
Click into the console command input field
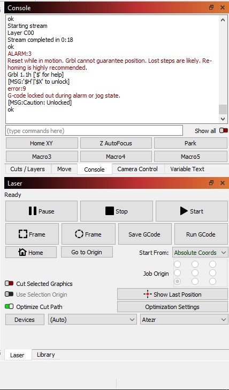[94, 130]
